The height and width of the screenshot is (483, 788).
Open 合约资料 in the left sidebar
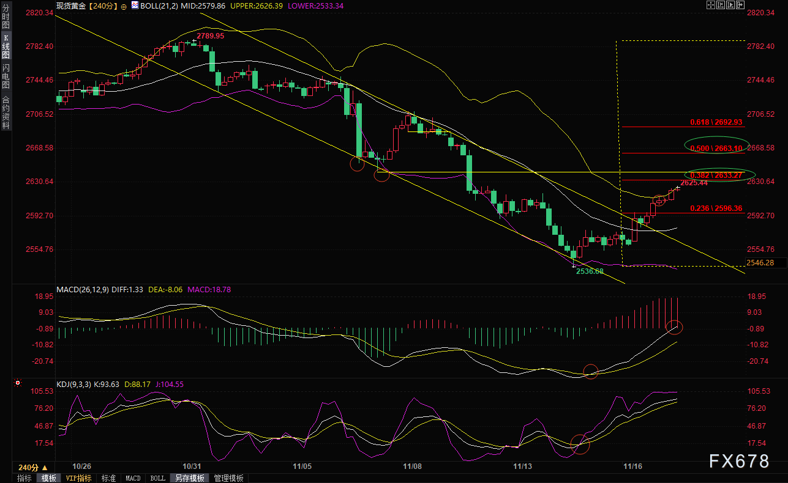coord(6,112)
